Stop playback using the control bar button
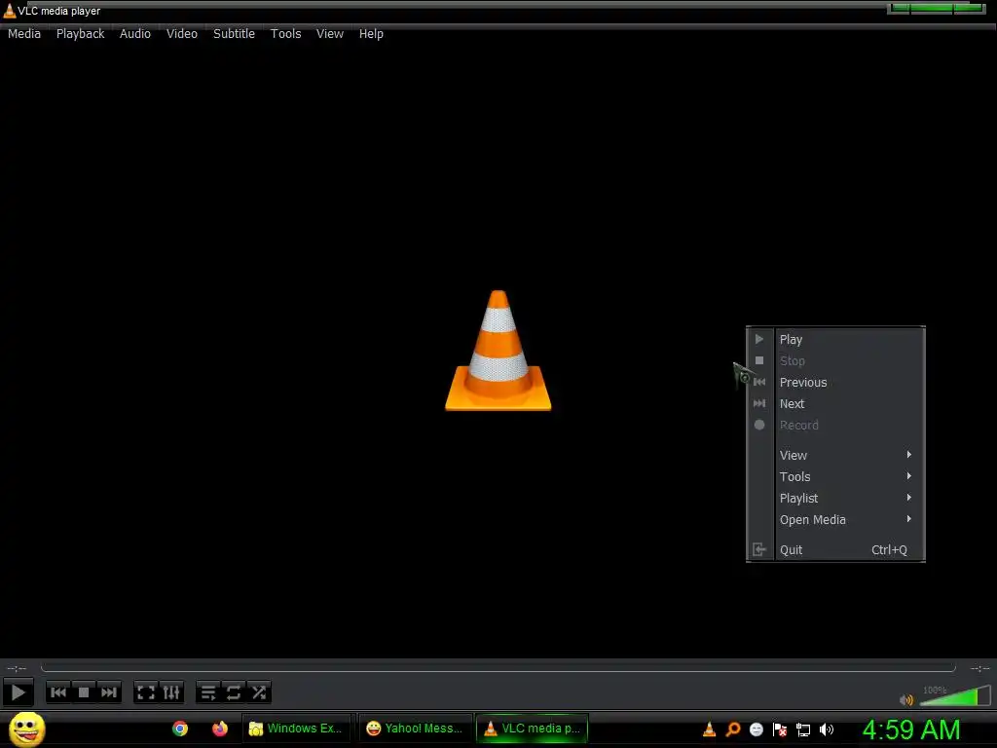The height and width of the screenshot is (748, 997). (84, 692)
